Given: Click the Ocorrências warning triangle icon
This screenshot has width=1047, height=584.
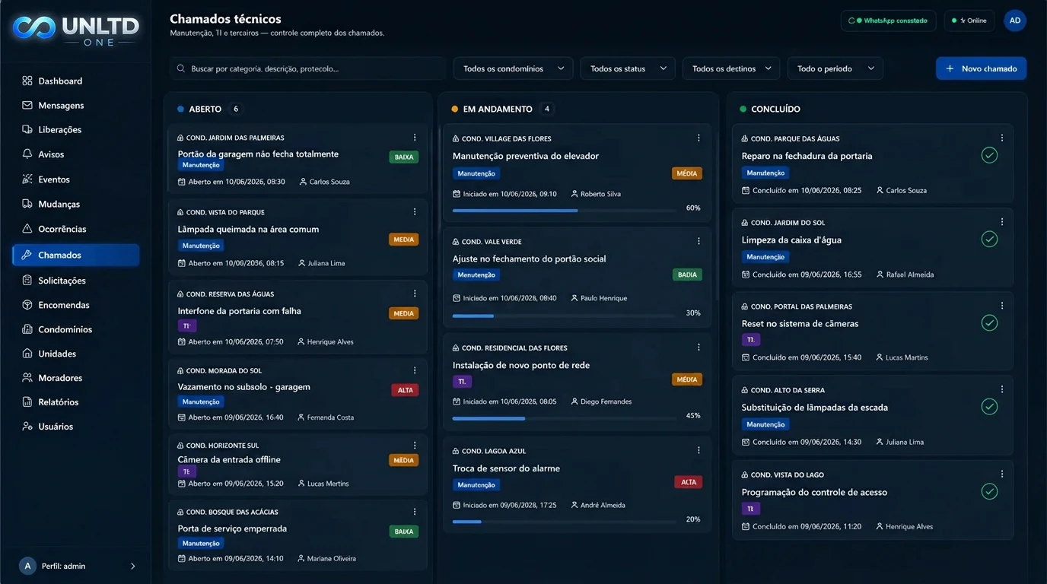Looking at the screenshot, I should pyautogui.click(x=27, y=229).
